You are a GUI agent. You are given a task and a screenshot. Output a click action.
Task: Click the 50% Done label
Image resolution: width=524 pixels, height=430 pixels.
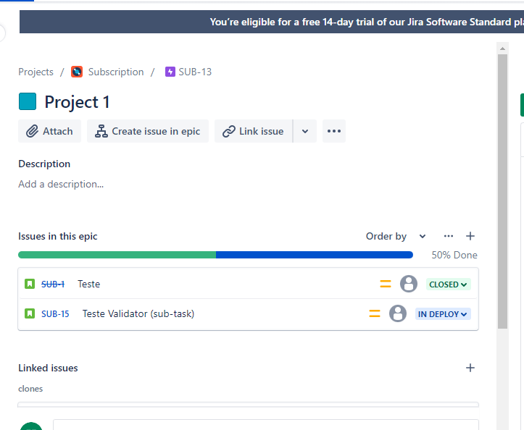click(454, 255)
